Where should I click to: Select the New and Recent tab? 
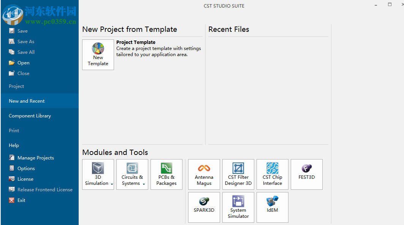(x=27, y=101)
